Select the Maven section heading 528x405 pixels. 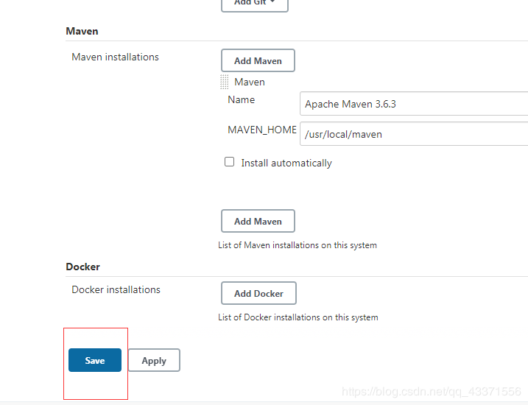click(82, 31)
